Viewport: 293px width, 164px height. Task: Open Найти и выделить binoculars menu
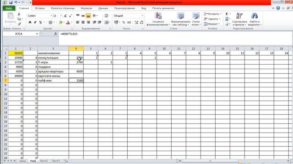pyautogui.click(x=255, y=19)
